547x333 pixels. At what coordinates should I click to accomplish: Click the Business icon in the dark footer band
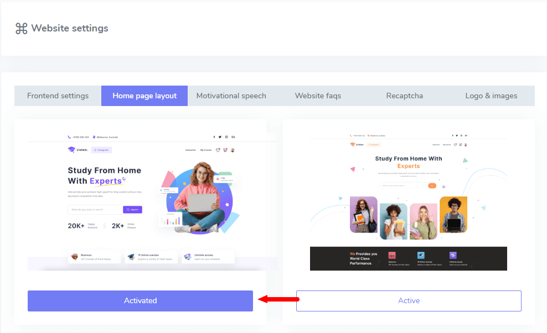tap(392, 255)
